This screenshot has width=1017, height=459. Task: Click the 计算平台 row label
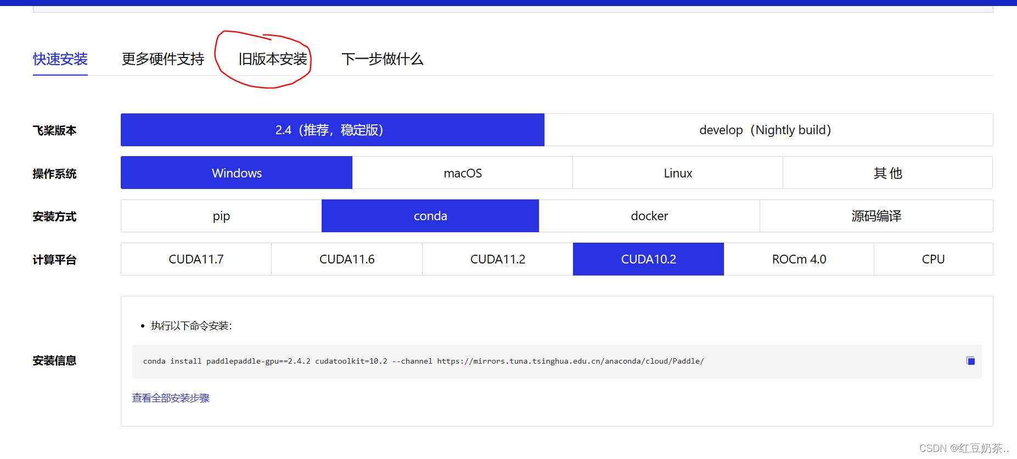(x=54, y=260)
